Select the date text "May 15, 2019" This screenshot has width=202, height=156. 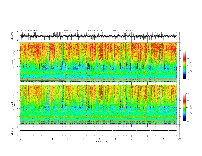pos(71,31)
